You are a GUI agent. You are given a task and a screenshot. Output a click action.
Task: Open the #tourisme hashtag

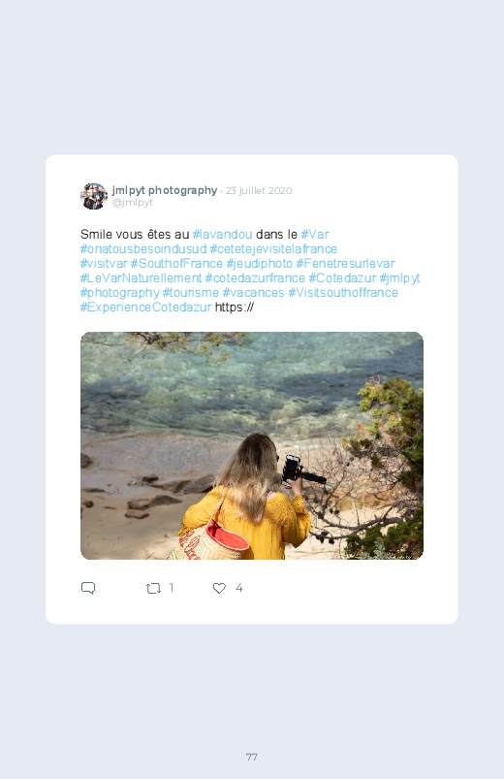click(x=191, y=293)
